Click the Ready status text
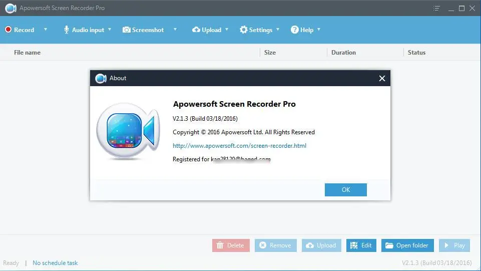The image size is (481, 271). pos(11,263)
